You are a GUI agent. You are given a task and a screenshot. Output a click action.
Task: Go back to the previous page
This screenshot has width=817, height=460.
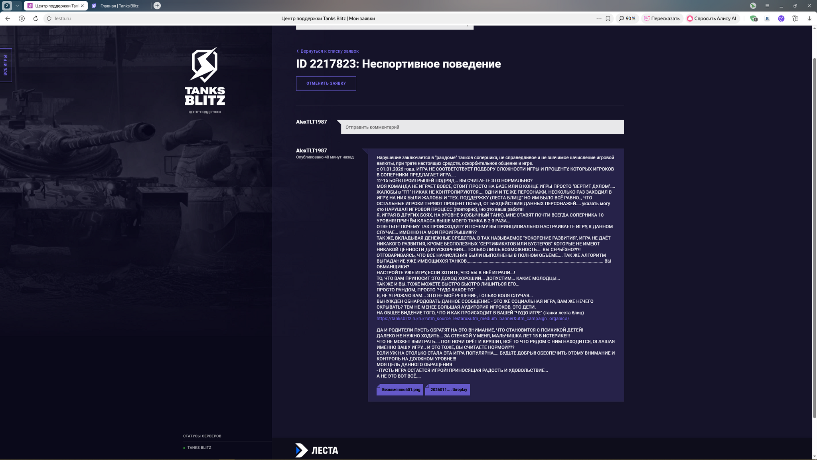(8, 18)
